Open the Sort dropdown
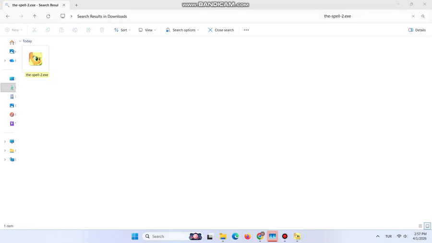The image size is (432, 243). click(122, 30)
